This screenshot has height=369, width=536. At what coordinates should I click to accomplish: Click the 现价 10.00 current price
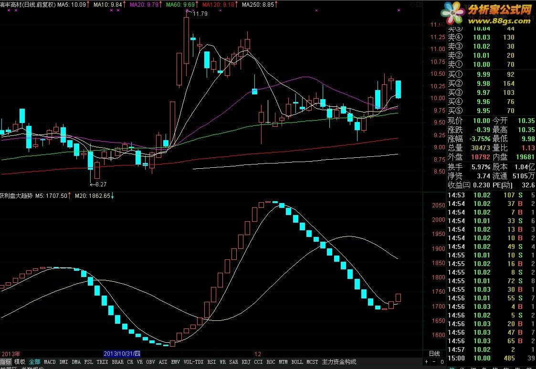[x=481, y=121]
